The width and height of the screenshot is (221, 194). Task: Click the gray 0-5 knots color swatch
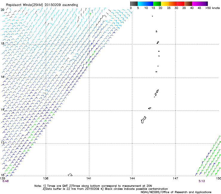[134, 4]
